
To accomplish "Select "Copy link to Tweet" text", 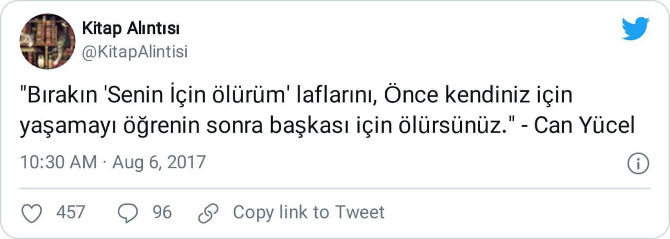I will click(308, 212).
